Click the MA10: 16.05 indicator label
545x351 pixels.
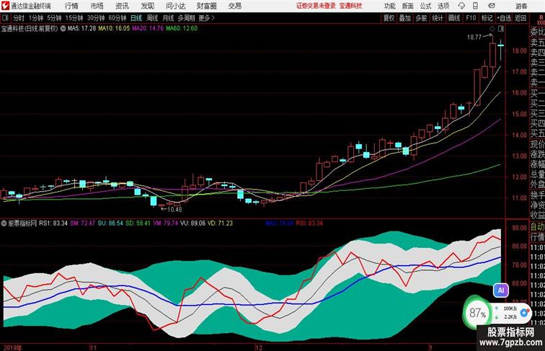pos(114,29)
